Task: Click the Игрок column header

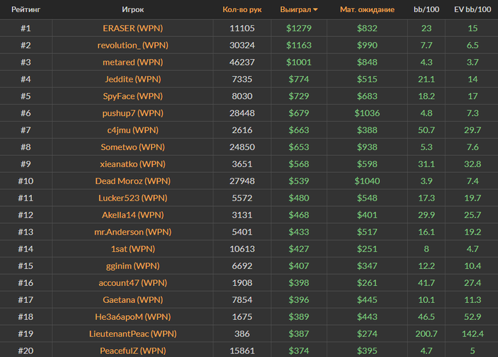Action: click(x=133, y=9)
